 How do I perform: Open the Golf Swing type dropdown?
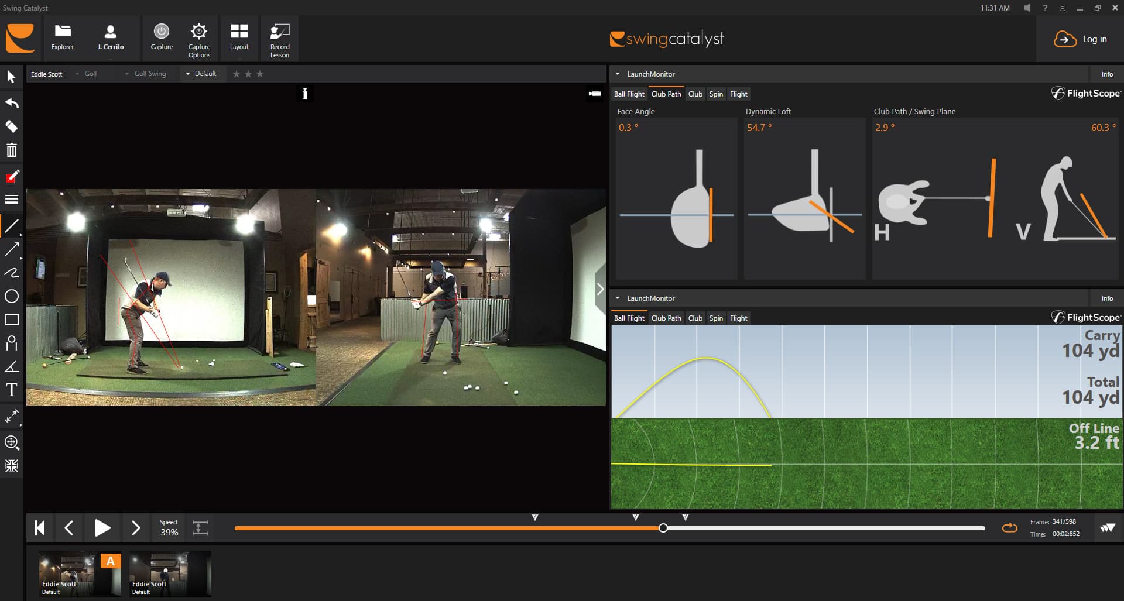pyautogui.click(x=145, y=74)
